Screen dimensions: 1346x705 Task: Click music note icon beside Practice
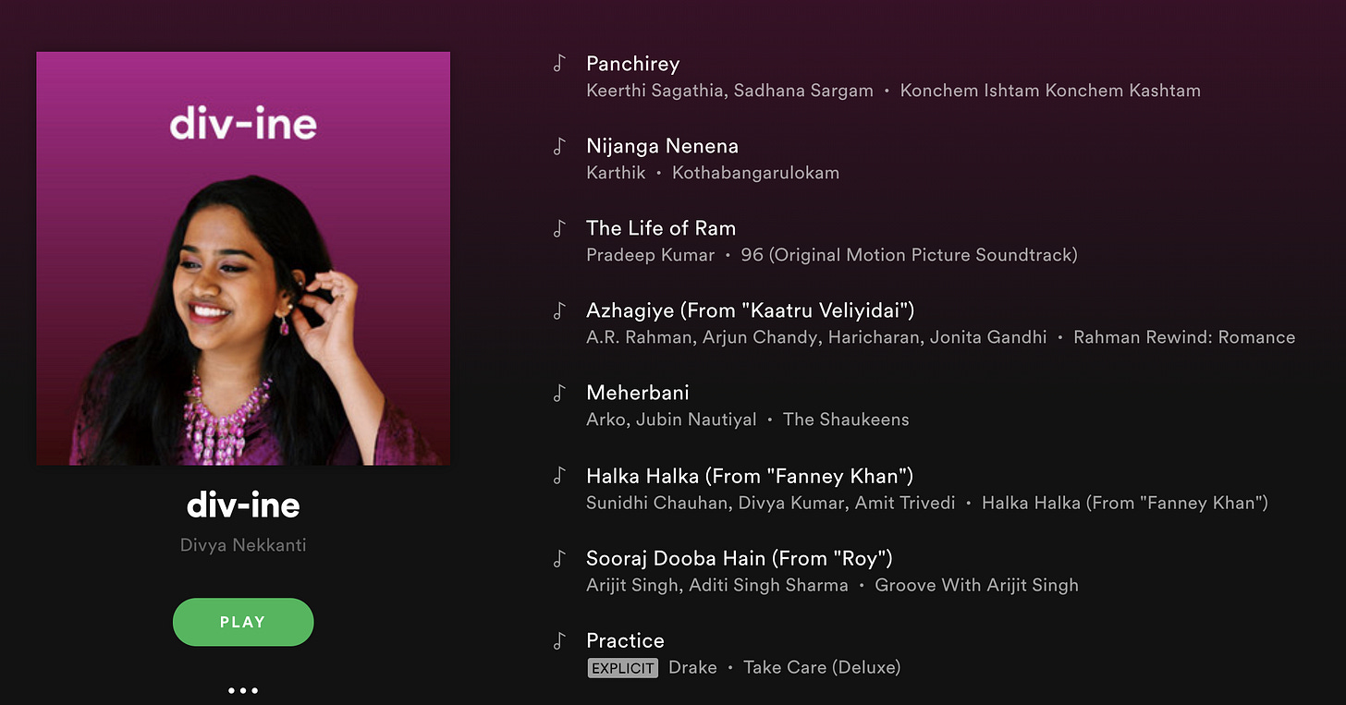tap(558, 640)
